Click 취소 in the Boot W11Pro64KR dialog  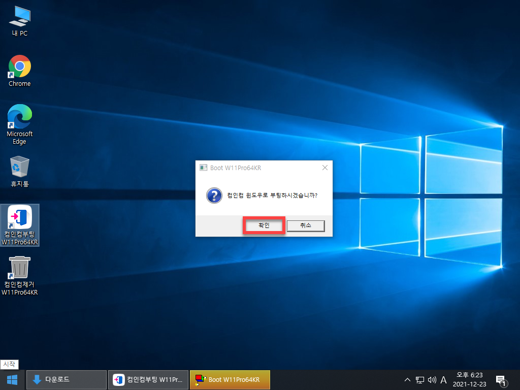(x=305, y=225)
